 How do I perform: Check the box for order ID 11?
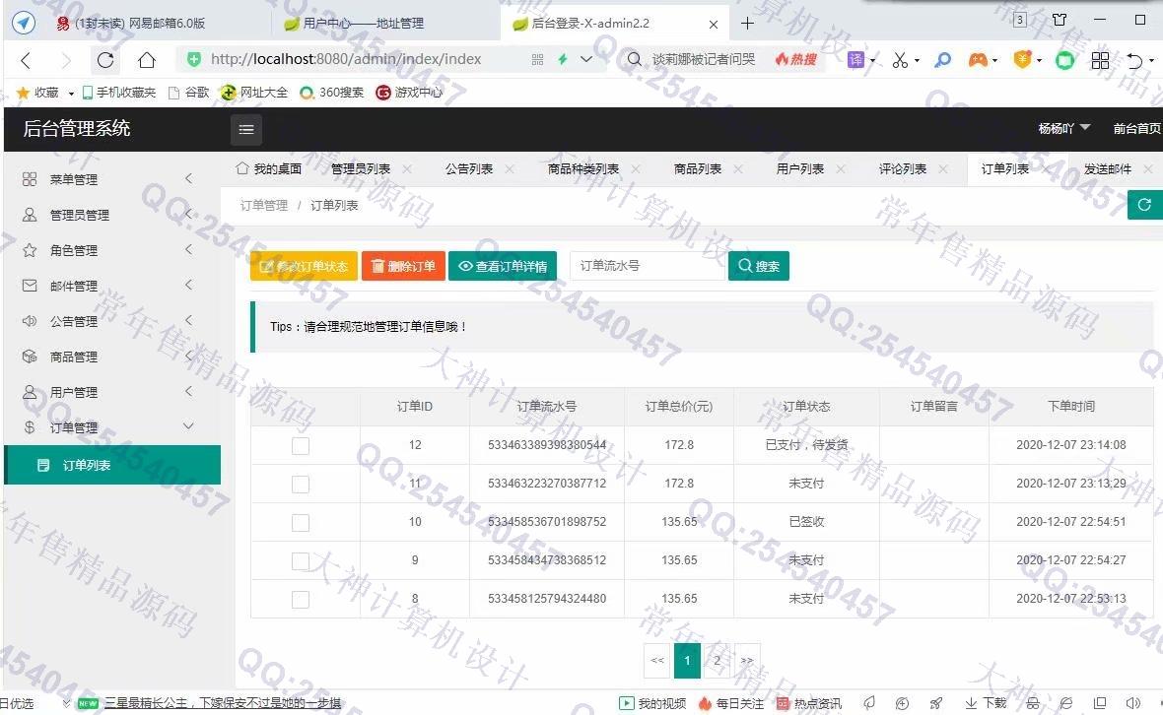pos(301,485)
